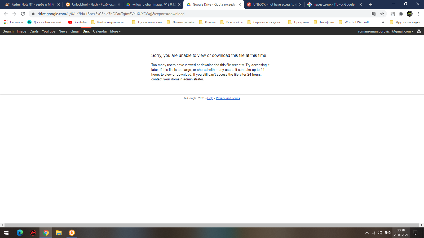
Task: Bookmark this page with the star icon
Action: click(382, 14)
